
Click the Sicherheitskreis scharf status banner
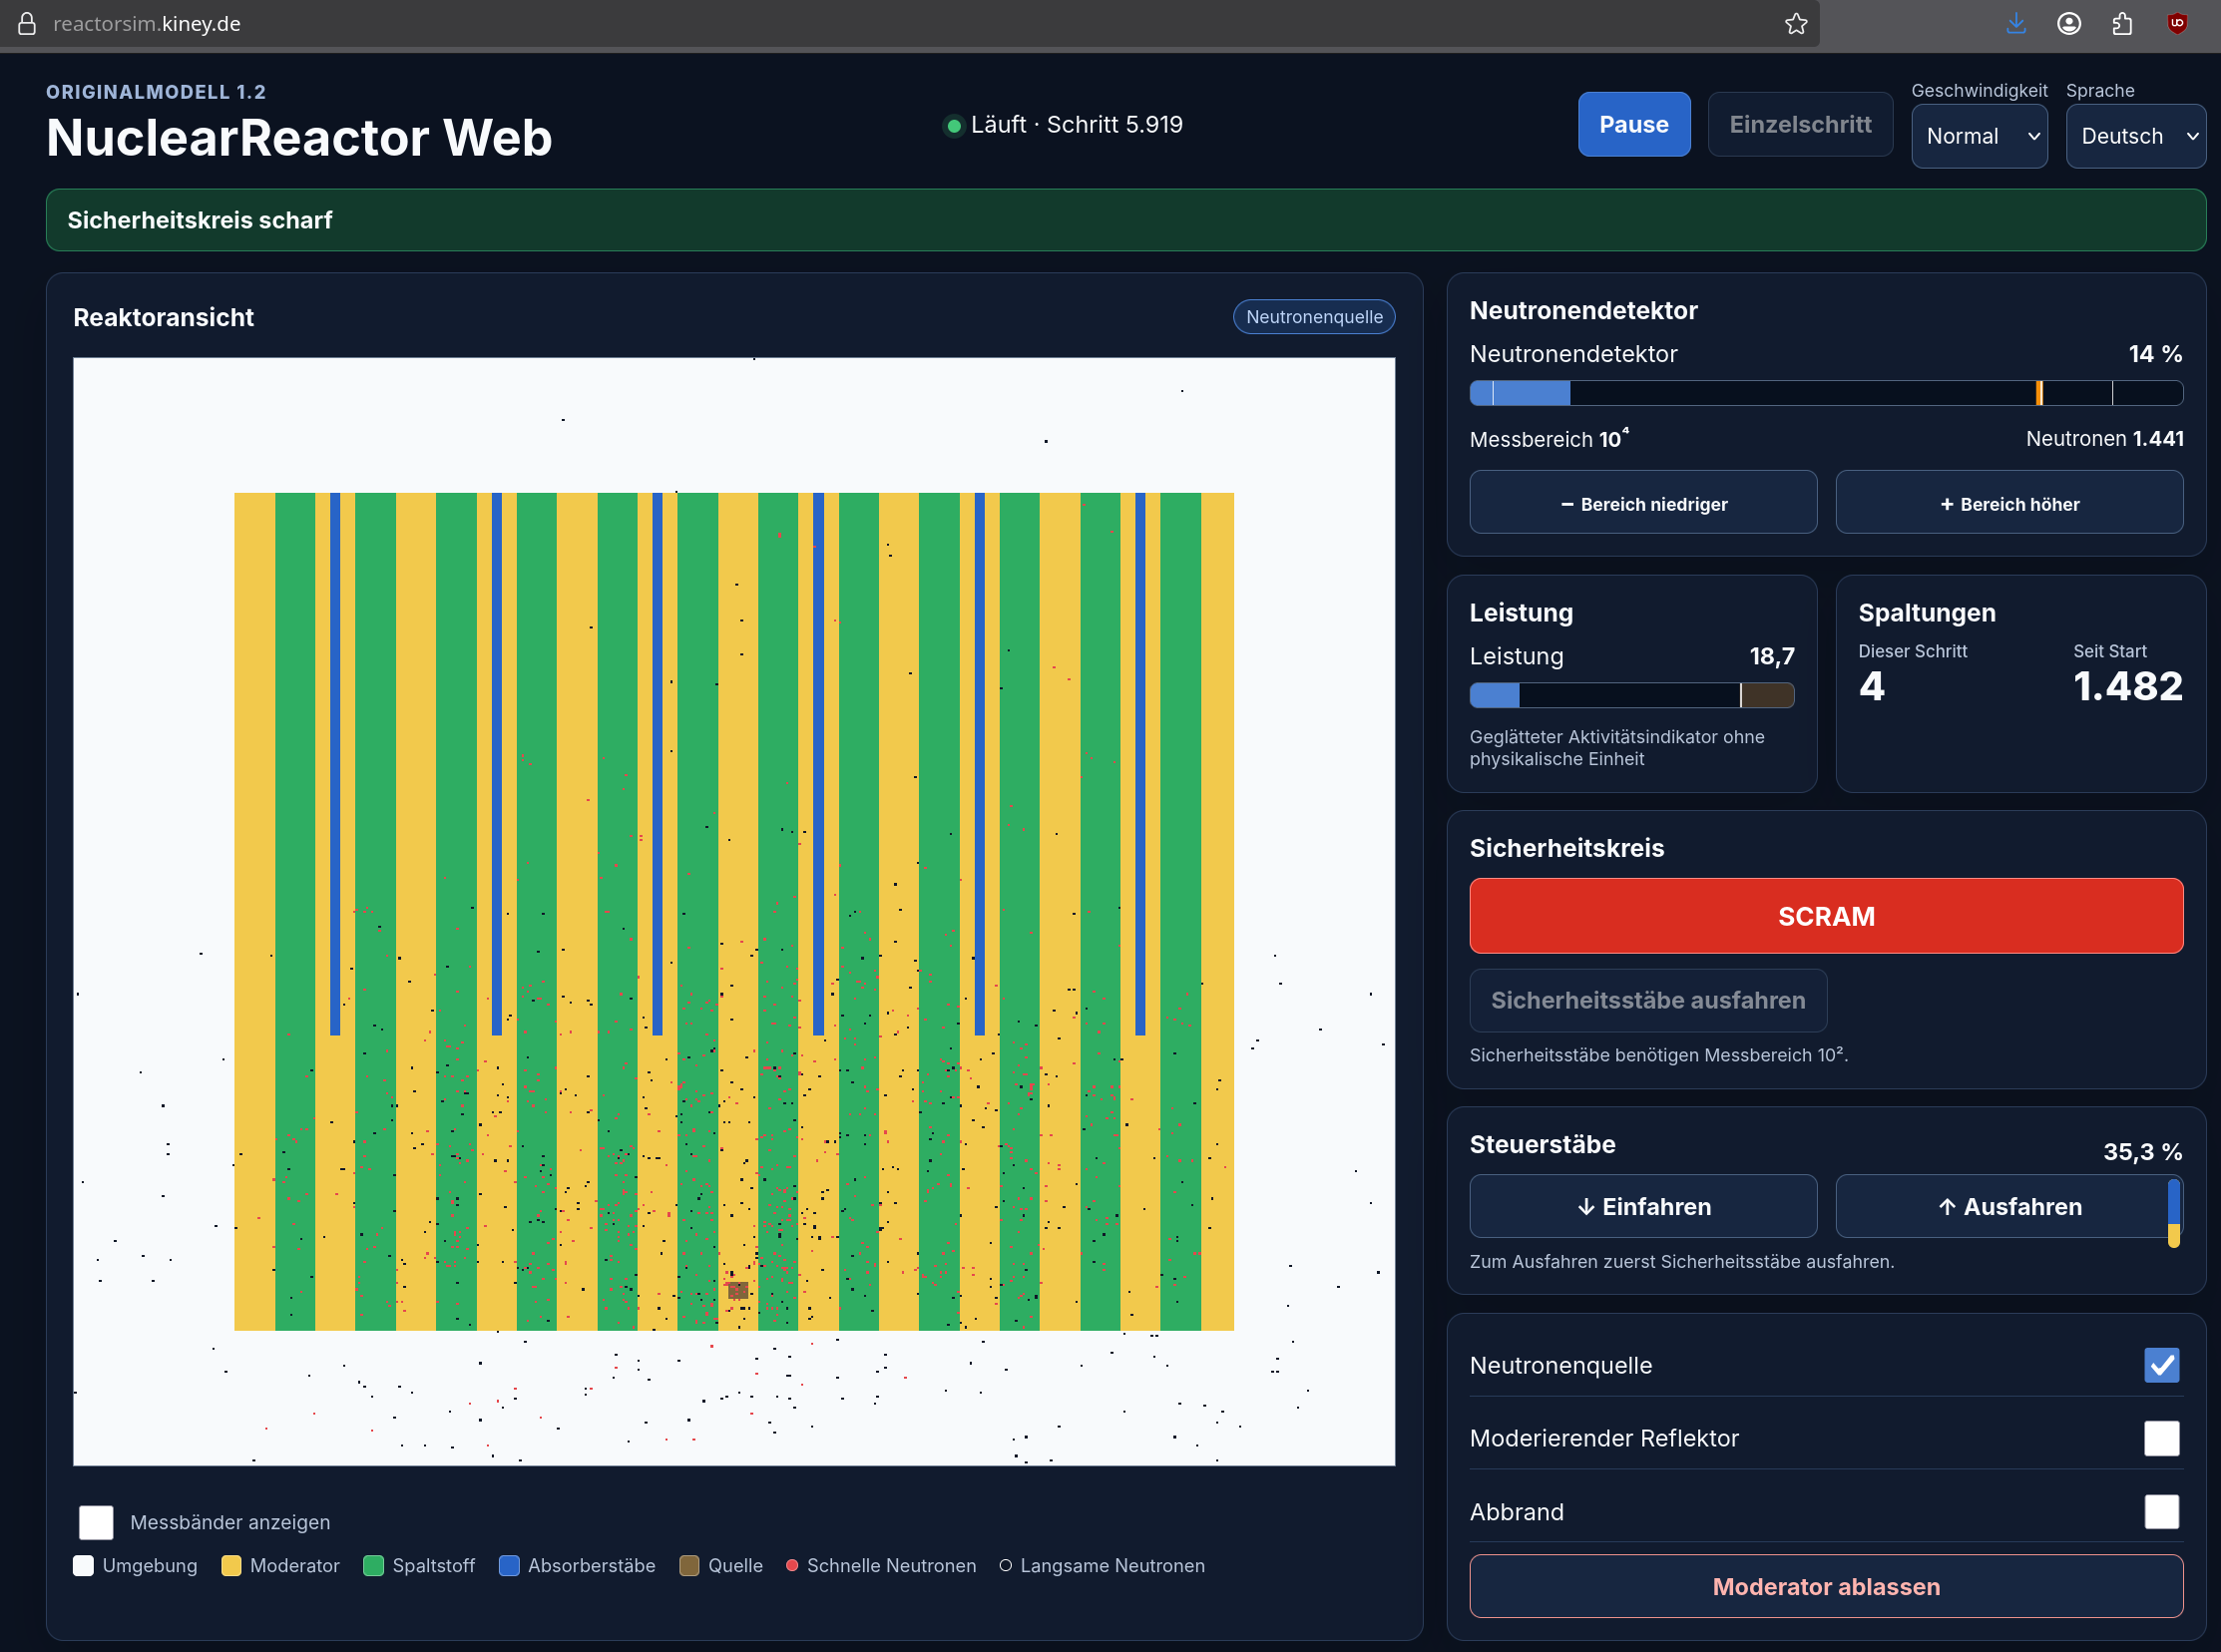[1126, 220]
